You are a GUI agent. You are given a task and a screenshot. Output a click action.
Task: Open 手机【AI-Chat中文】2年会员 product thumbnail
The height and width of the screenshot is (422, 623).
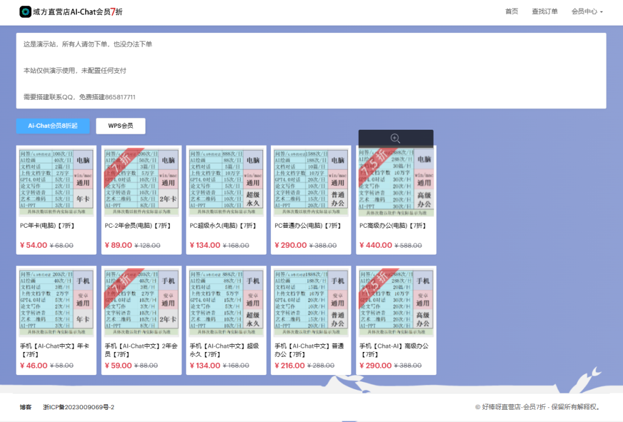point(141,303)
